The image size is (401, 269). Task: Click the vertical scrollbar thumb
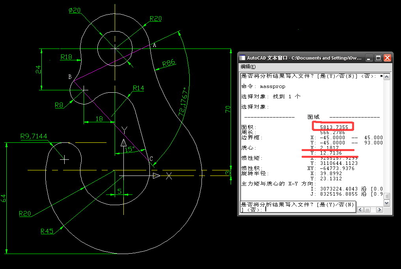point(387,196)
